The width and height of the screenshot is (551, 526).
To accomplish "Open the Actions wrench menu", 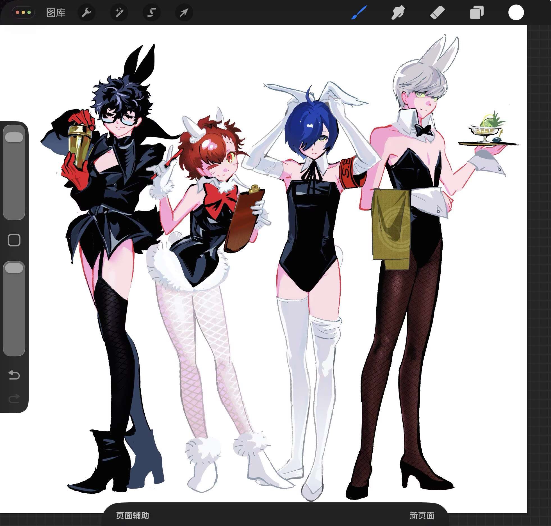I will (86, 13).
